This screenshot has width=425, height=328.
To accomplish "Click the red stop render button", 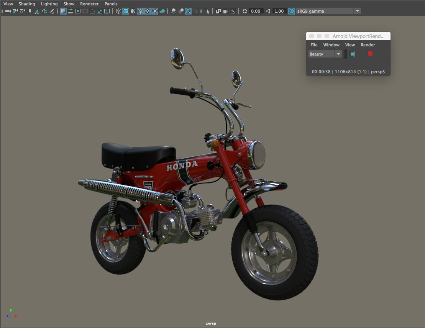I will pyautogui.click(x=370, y=54).
